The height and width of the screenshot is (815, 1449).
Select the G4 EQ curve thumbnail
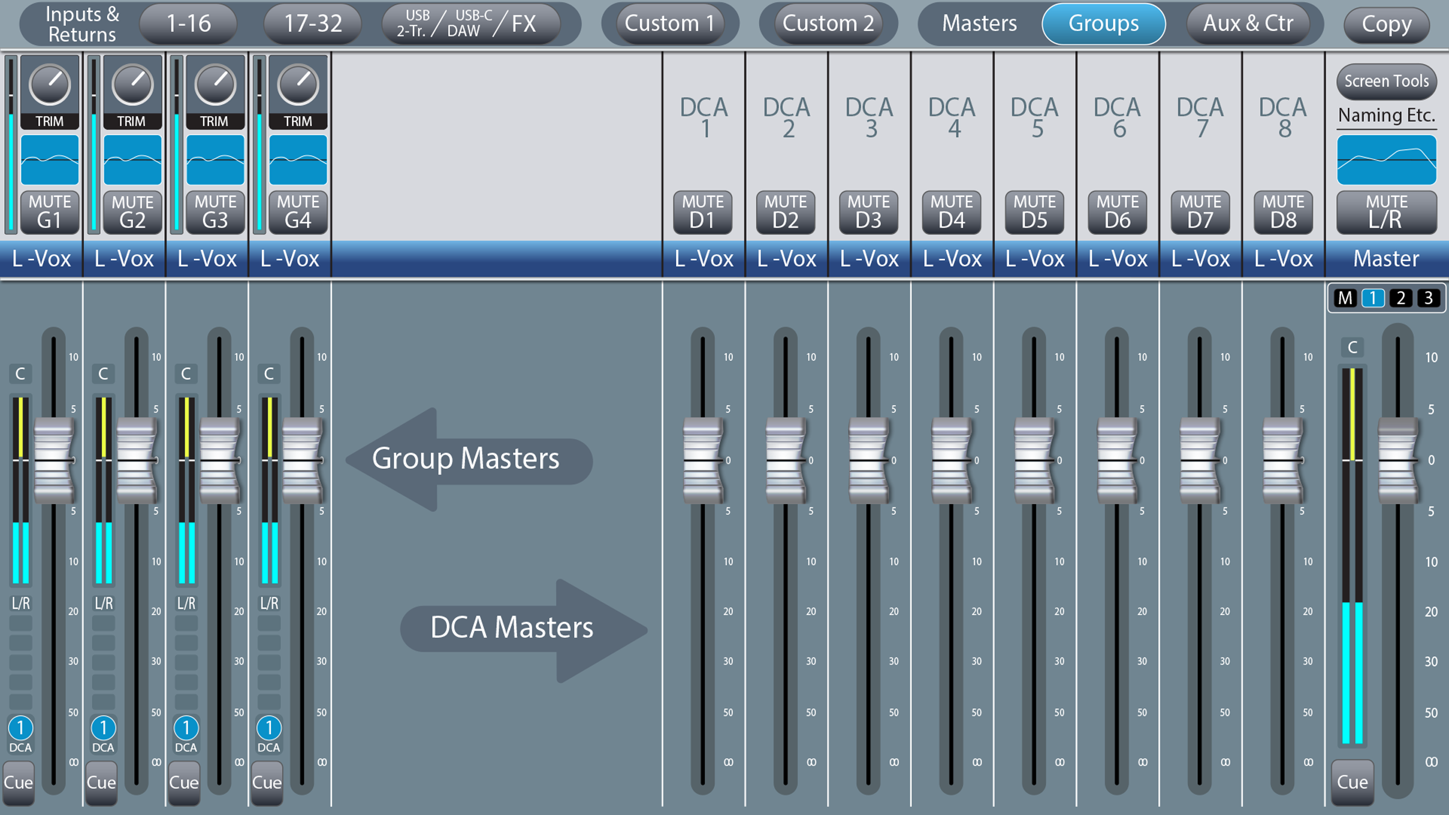298,160
